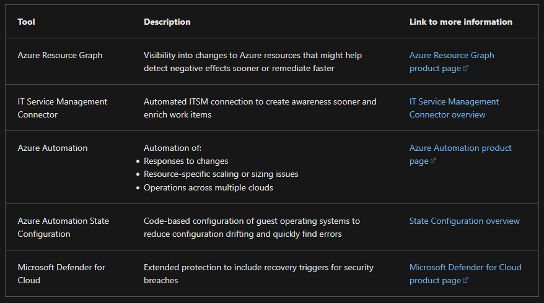This screenshot has width=544, height=303.
Task: Click the 'Azure Resource Graph' tool cell
Action: point(60,56)
